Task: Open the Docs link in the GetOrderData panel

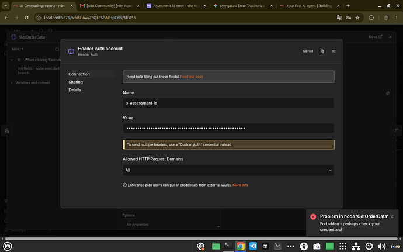Action: [x=375, y=37]
